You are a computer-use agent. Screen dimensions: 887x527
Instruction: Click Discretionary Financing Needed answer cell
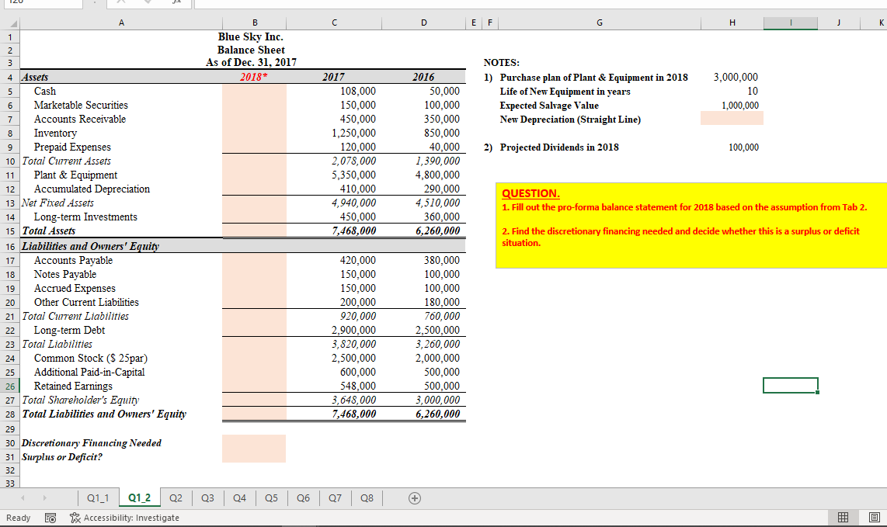254,442
